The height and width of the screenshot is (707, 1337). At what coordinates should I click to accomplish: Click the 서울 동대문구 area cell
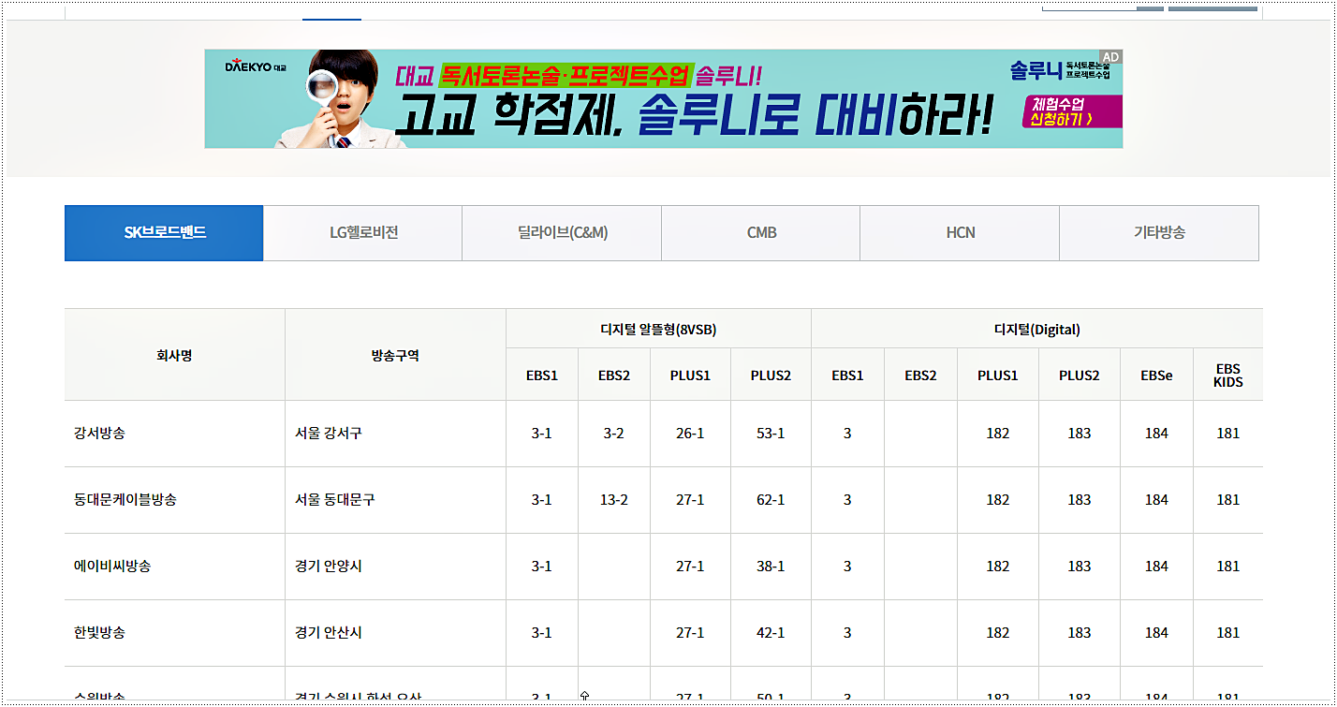coord(395,500)
